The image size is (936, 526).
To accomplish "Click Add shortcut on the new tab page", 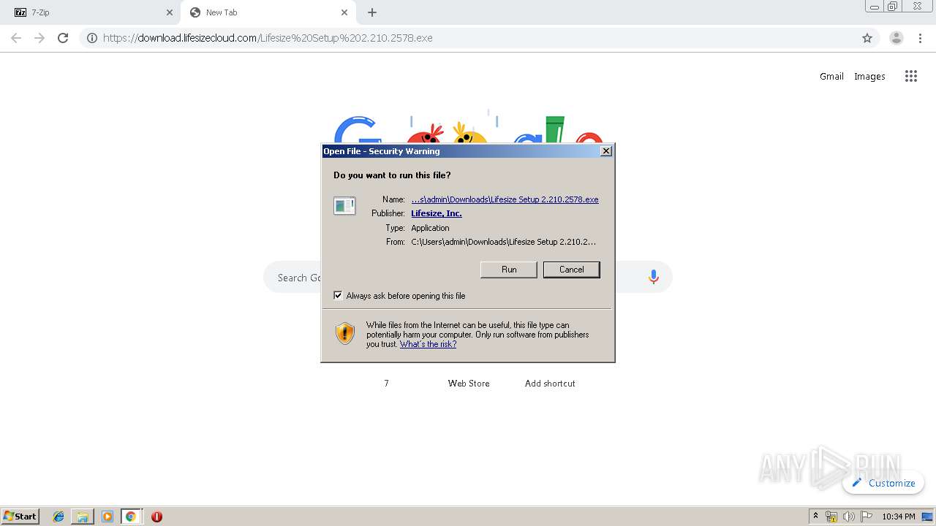I will point(550,383).
